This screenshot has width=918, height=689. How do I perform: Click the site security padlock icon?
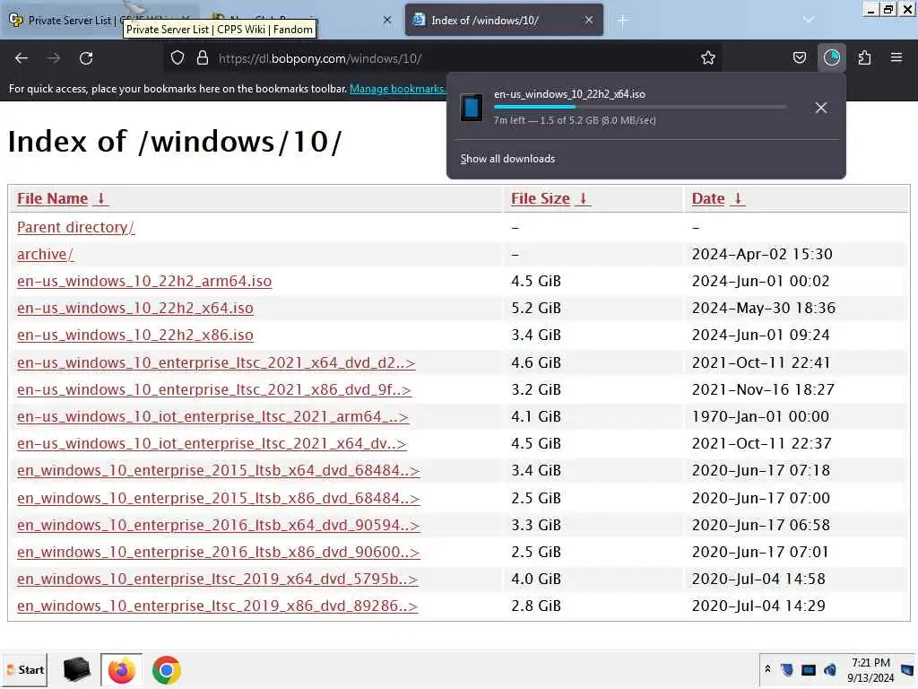pyautogui.click(x=203, y=58)
